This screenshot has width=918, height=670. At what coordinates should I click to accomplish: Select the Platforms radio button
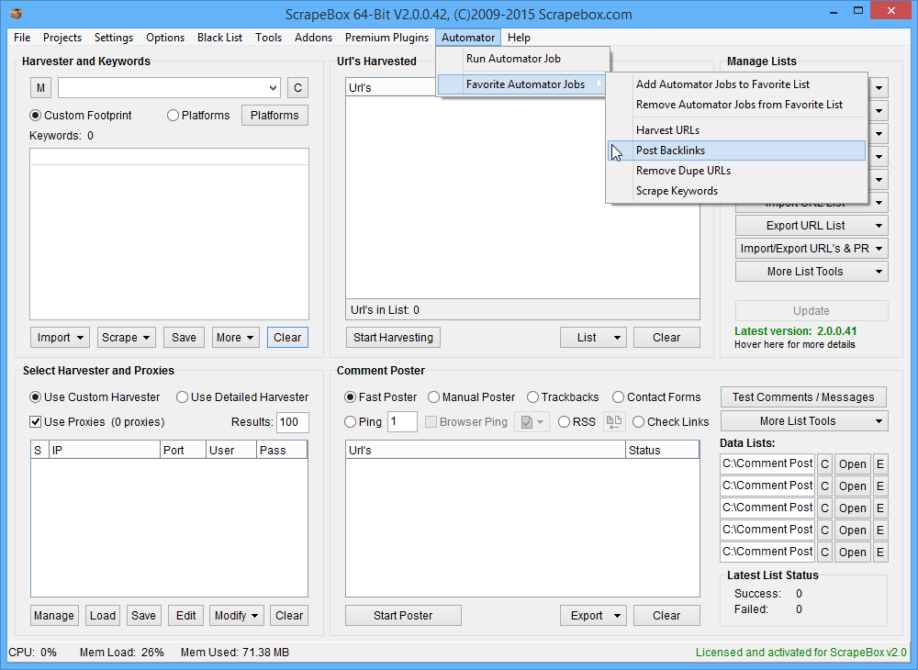[173, 116]
